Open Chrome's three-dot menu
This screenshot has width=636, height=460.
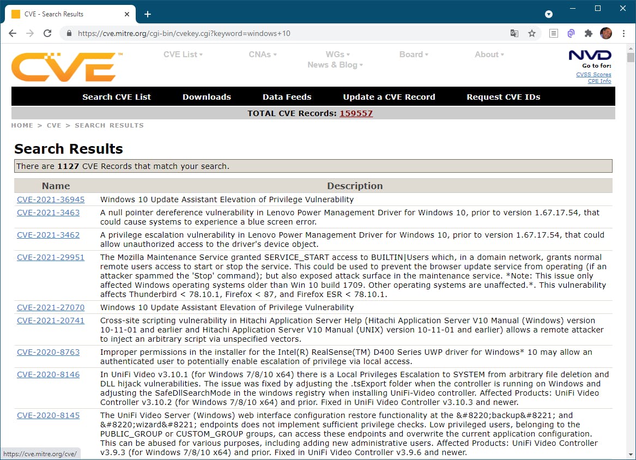[x=623, y=33]
